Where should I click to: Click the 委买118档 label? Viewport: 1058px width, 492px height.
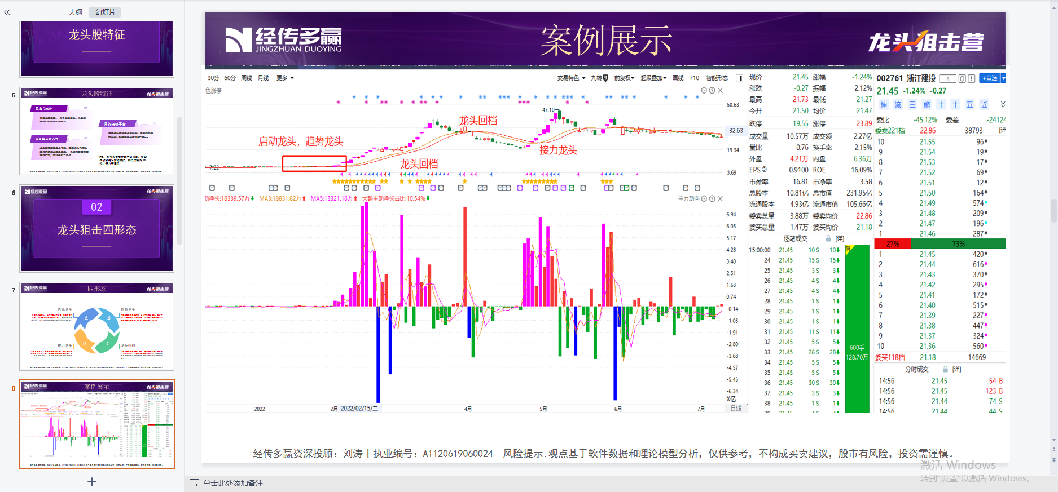(x=890, y=357)
